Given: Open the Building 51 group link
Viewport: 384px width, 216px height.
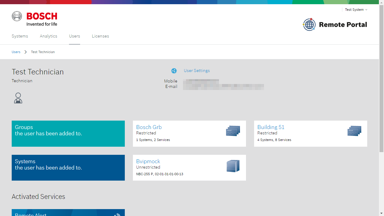Looking at the screenshot, I should [271, 127].
